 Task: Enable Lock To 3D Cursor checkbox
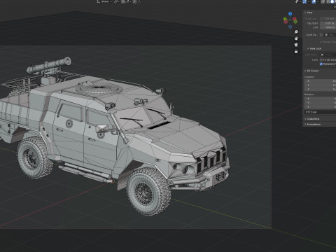tap(321, 59)
